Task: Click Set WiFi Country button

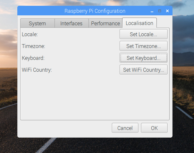Action: (x=144, y=70)
